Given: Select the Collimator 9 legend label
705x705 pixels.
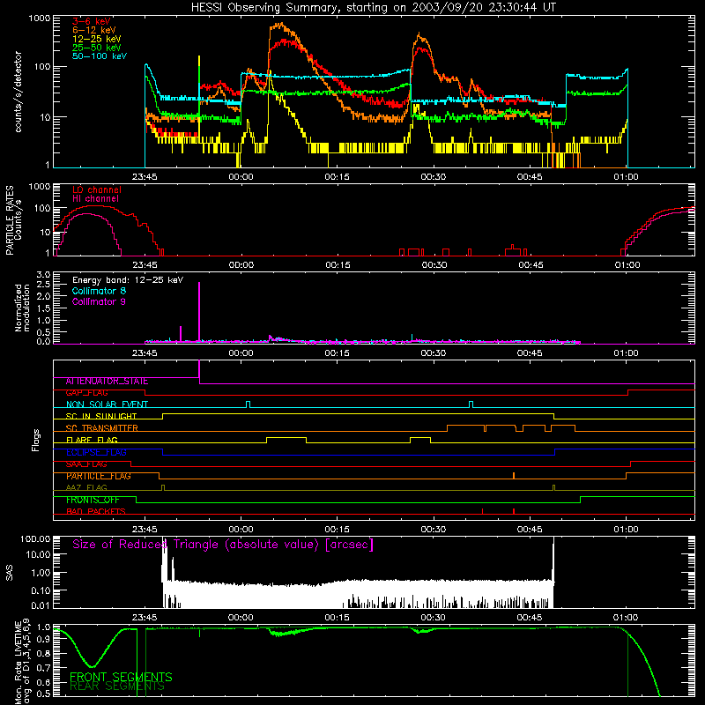Looking at the screenshot, I should pyautogui.click(x=99, y=301).
